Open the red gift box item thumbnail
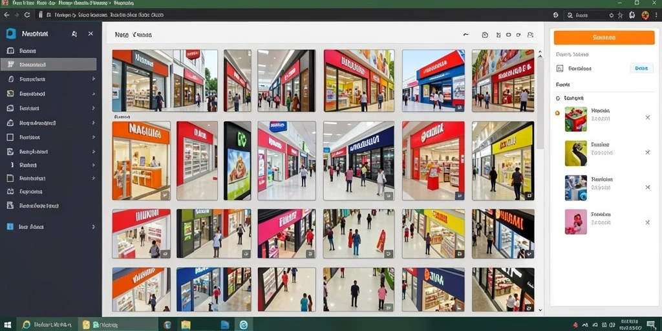 point(576,119)
